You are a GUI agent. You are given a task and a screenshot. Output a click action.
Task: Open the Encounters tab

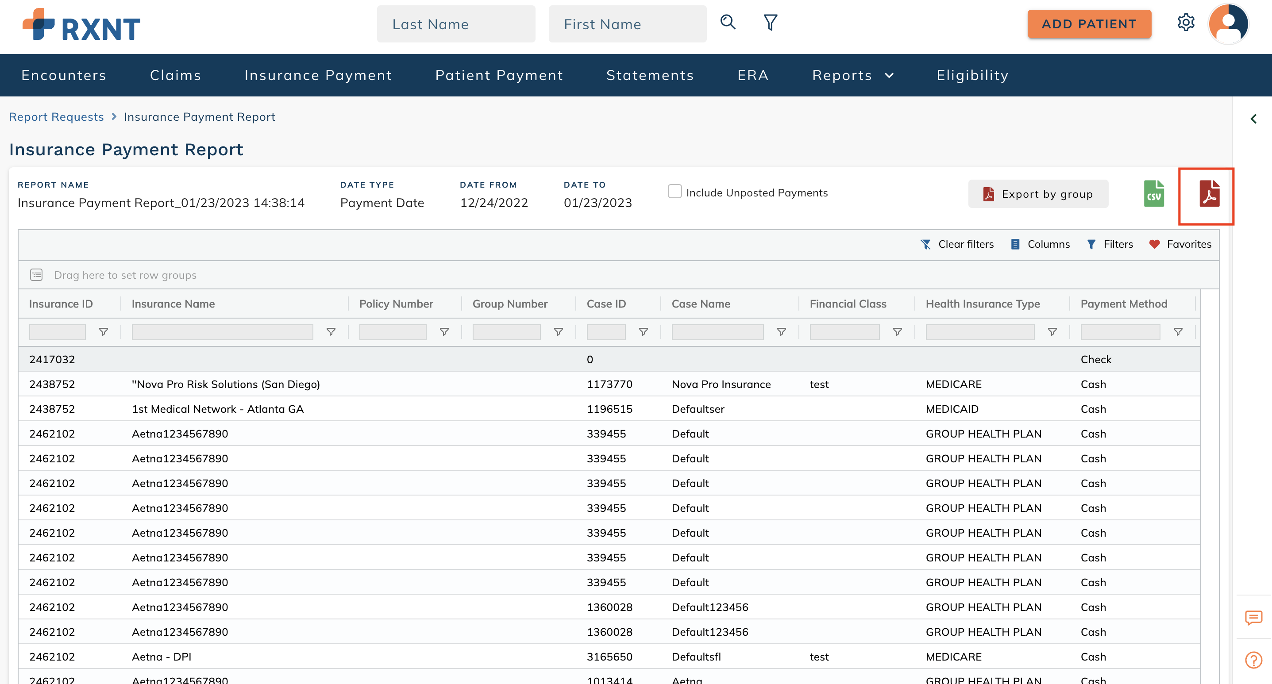pos(64,76)
